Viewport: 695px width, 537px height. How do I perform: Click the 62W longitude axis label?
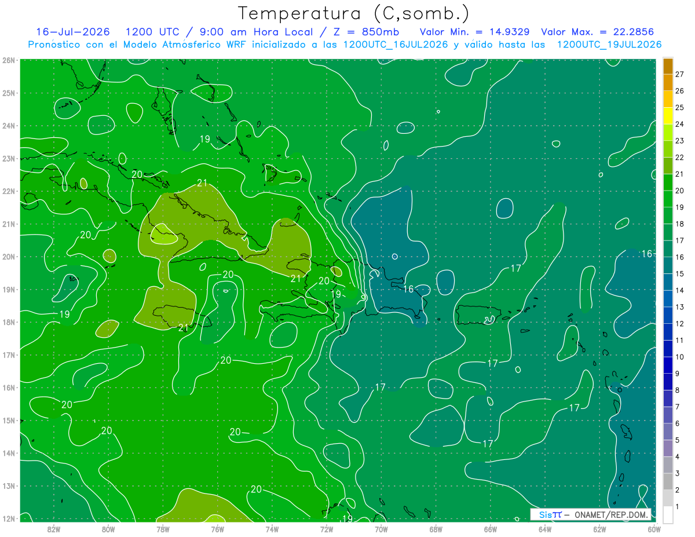(599, 529)
